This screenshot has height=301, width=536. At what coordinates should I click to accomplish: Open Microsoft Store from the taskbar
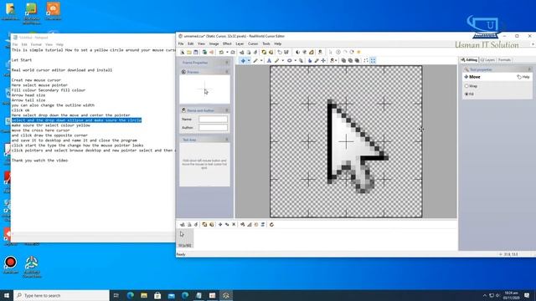(157, 295)
